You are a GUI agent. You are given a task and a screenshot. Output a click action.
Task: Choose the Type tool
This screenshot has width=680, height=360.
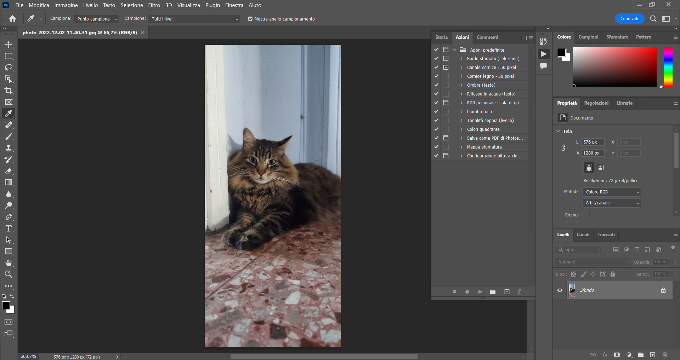point(8,228)
